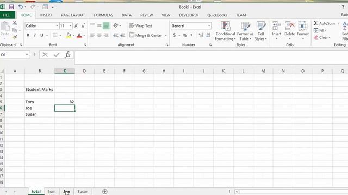This screenshot has height=195, width=348.
Task: Align text right
Action: pos(106,35)
